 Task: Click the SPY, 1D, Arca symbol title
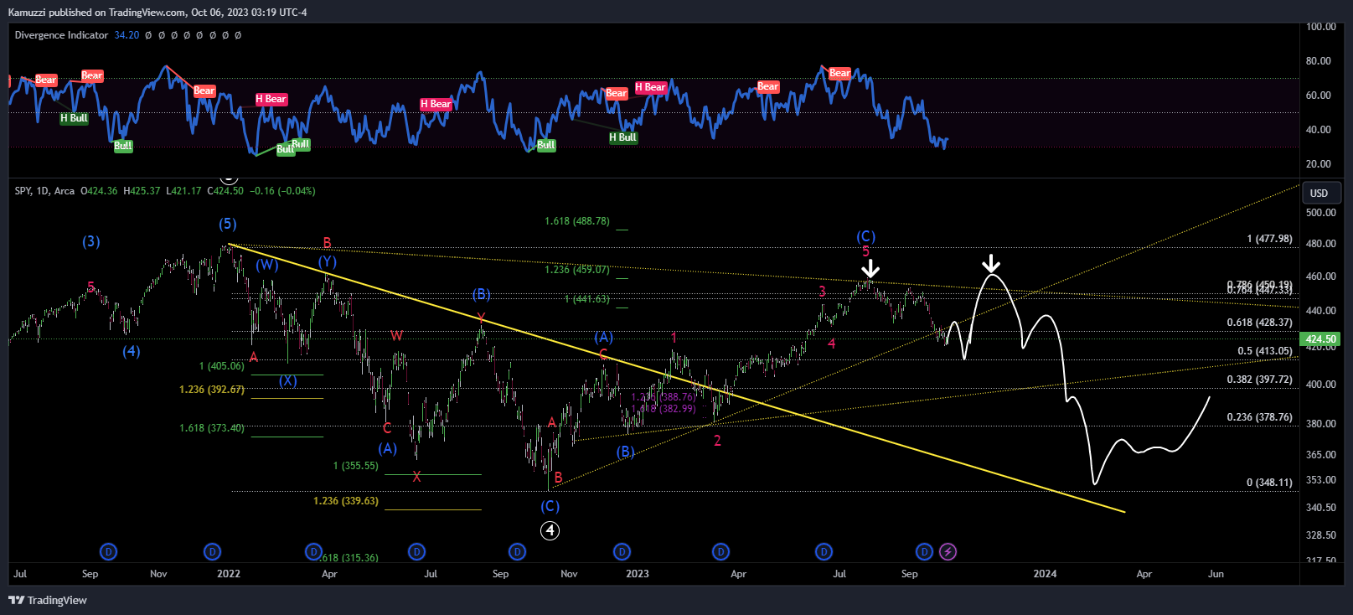pos(44,191)
